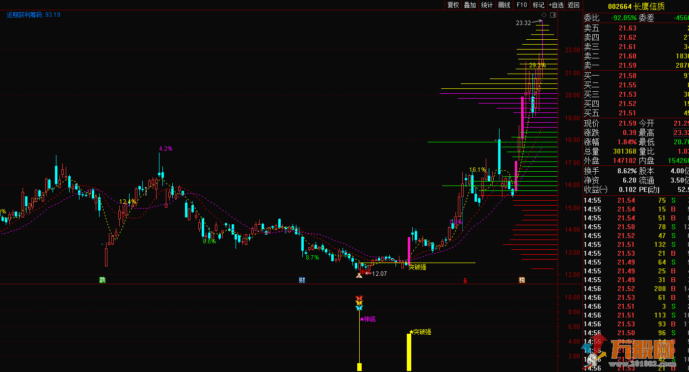
Task: Click the 神底 star signal label
Action: [368, 319]
